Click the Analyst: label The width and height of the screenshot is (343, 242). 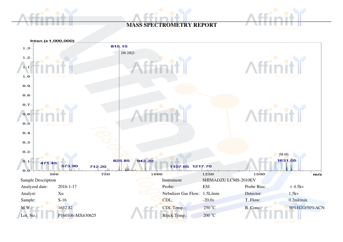click(28, 193)
